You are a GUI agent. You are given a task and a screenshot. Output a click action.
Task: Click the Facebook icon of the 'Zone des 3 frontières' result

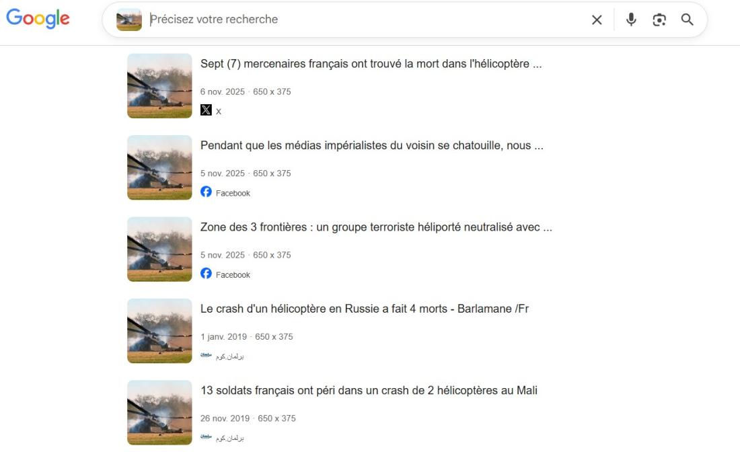pyautogui.click(x=206, y=273)
